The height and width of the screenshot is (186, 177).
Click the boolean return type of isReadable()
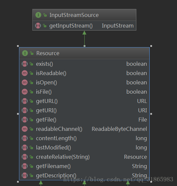(x=137, y=73)
